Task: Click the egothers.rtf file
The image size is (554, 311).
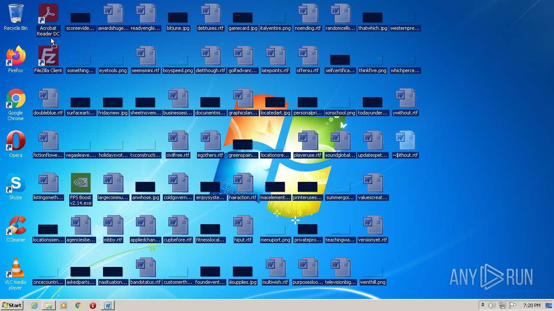Action: (210, 144)
